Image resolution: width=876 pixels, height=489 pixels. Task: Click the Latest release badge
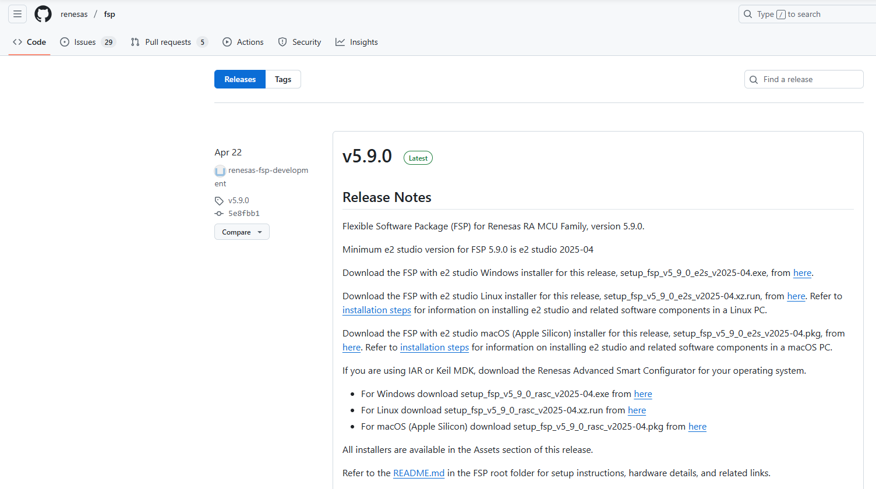[418, 158]
